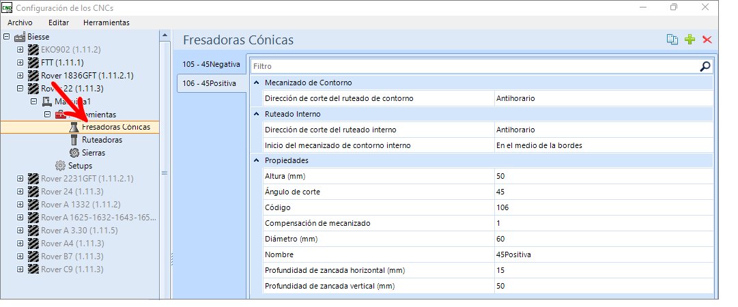The height and width of the screenshot is (307, 738).
Task: Click the Rover A 3.30 machine icon
Action: coord(33,231)
